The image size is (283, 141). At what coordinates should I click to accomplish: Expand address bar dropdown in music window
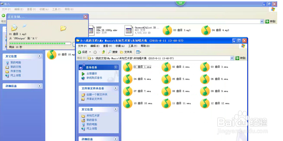pos(232,58)
